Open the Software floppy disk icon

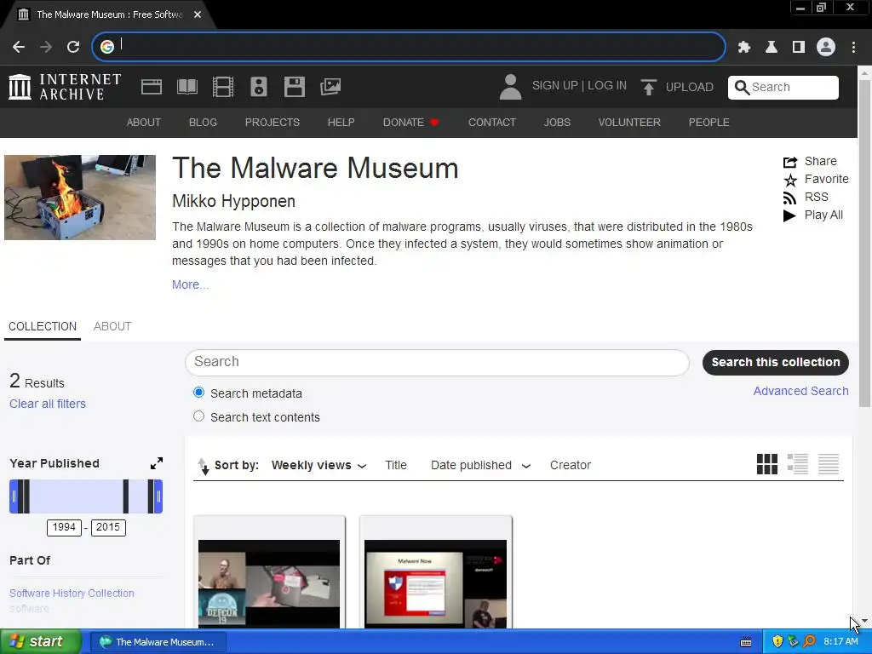[x=294, y=87]
